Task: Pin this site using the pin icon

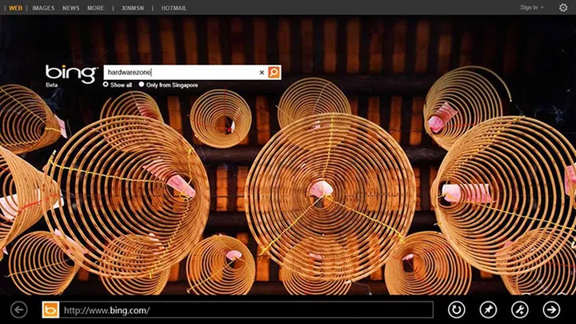Action: (488, 310)
